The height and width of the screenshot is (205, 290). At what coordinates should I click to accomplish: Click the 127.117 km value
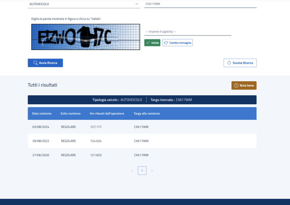96,127
